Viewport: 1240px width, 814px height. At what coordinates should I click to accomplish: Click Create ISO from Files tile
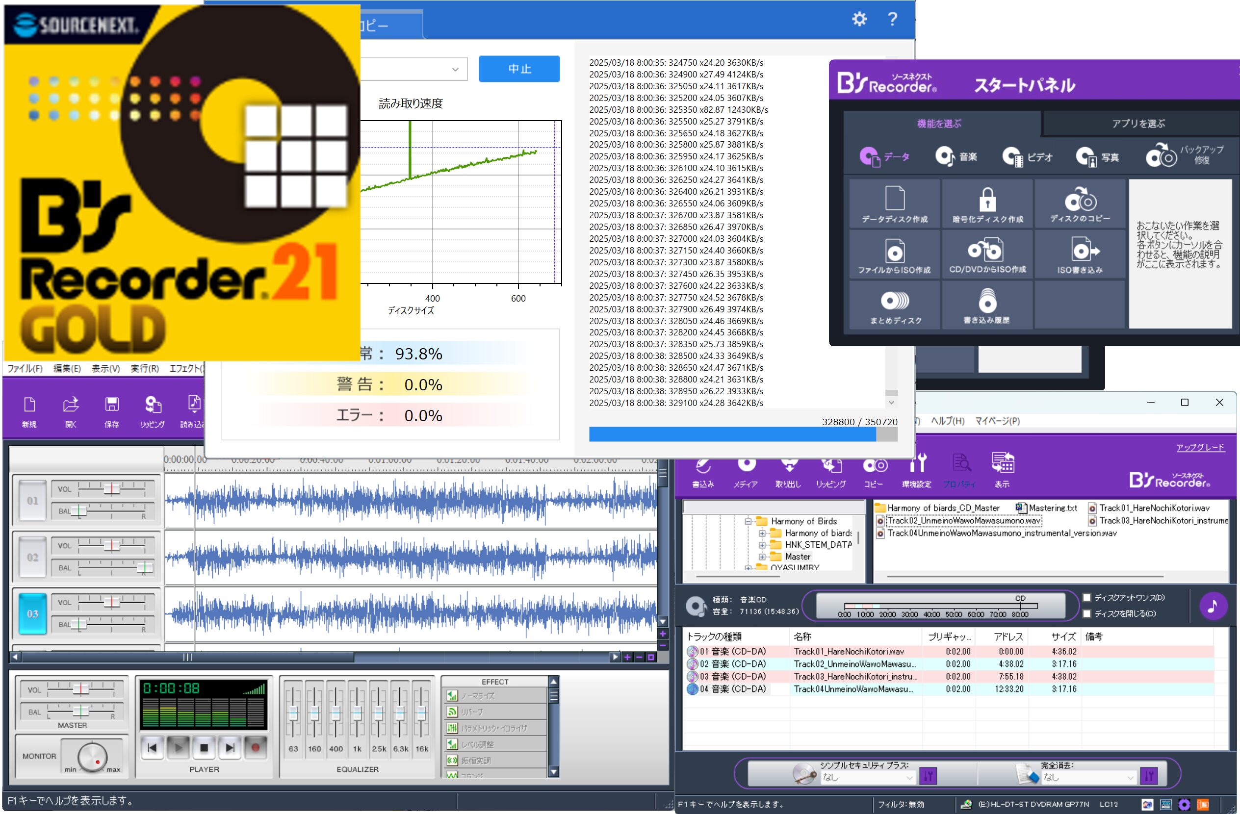pos(895,254)
